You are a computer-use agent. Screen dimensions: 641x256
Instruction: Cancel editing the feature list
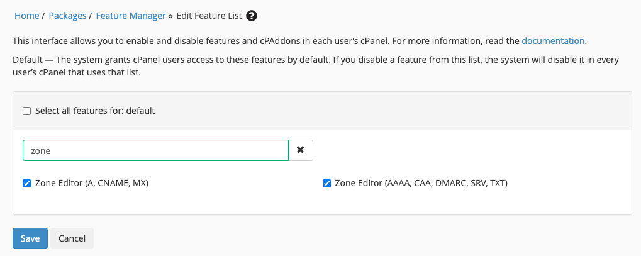tap(72, 238)
